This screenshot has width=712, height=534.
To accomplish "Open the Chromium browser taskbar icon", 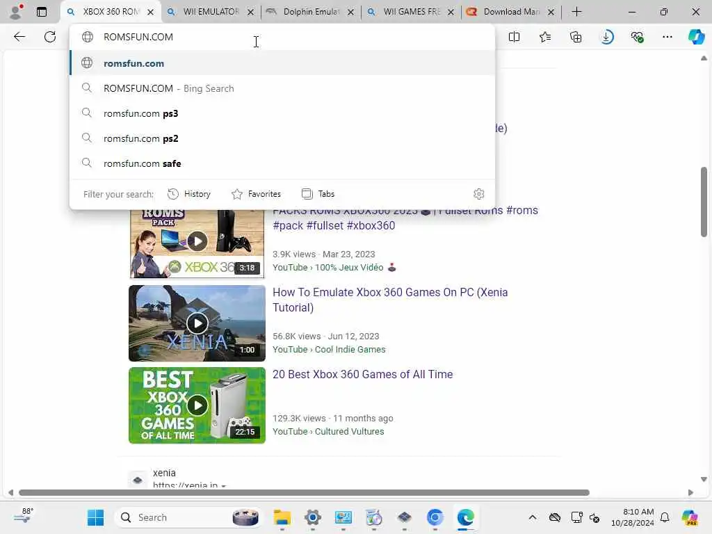I will click(x=435, y=517).
